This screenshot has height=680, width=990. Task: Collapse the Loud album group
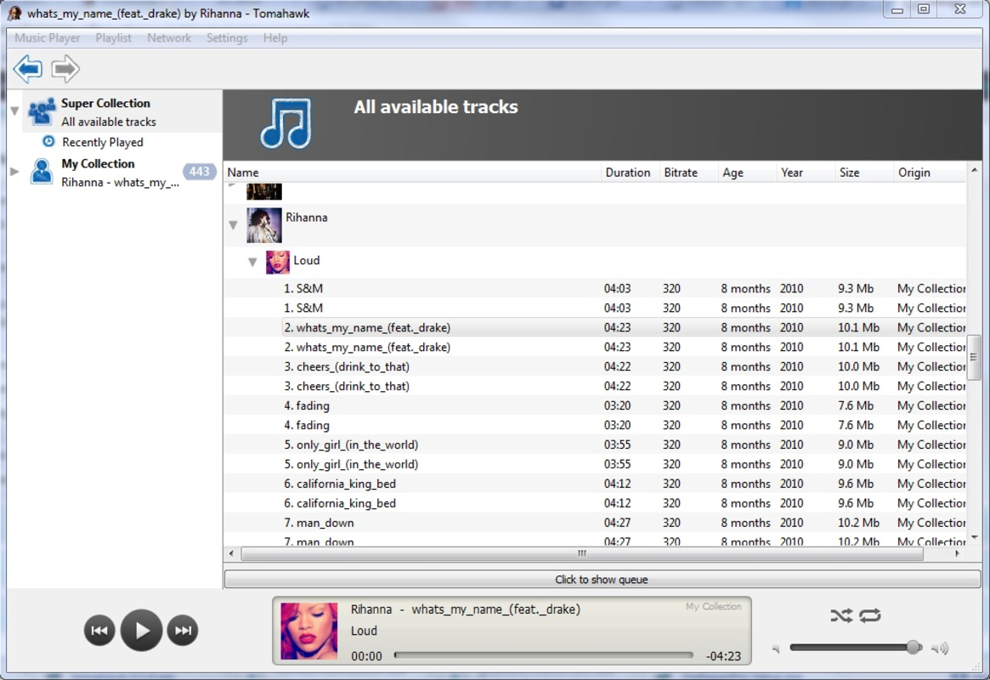click(x=252, y=262)
